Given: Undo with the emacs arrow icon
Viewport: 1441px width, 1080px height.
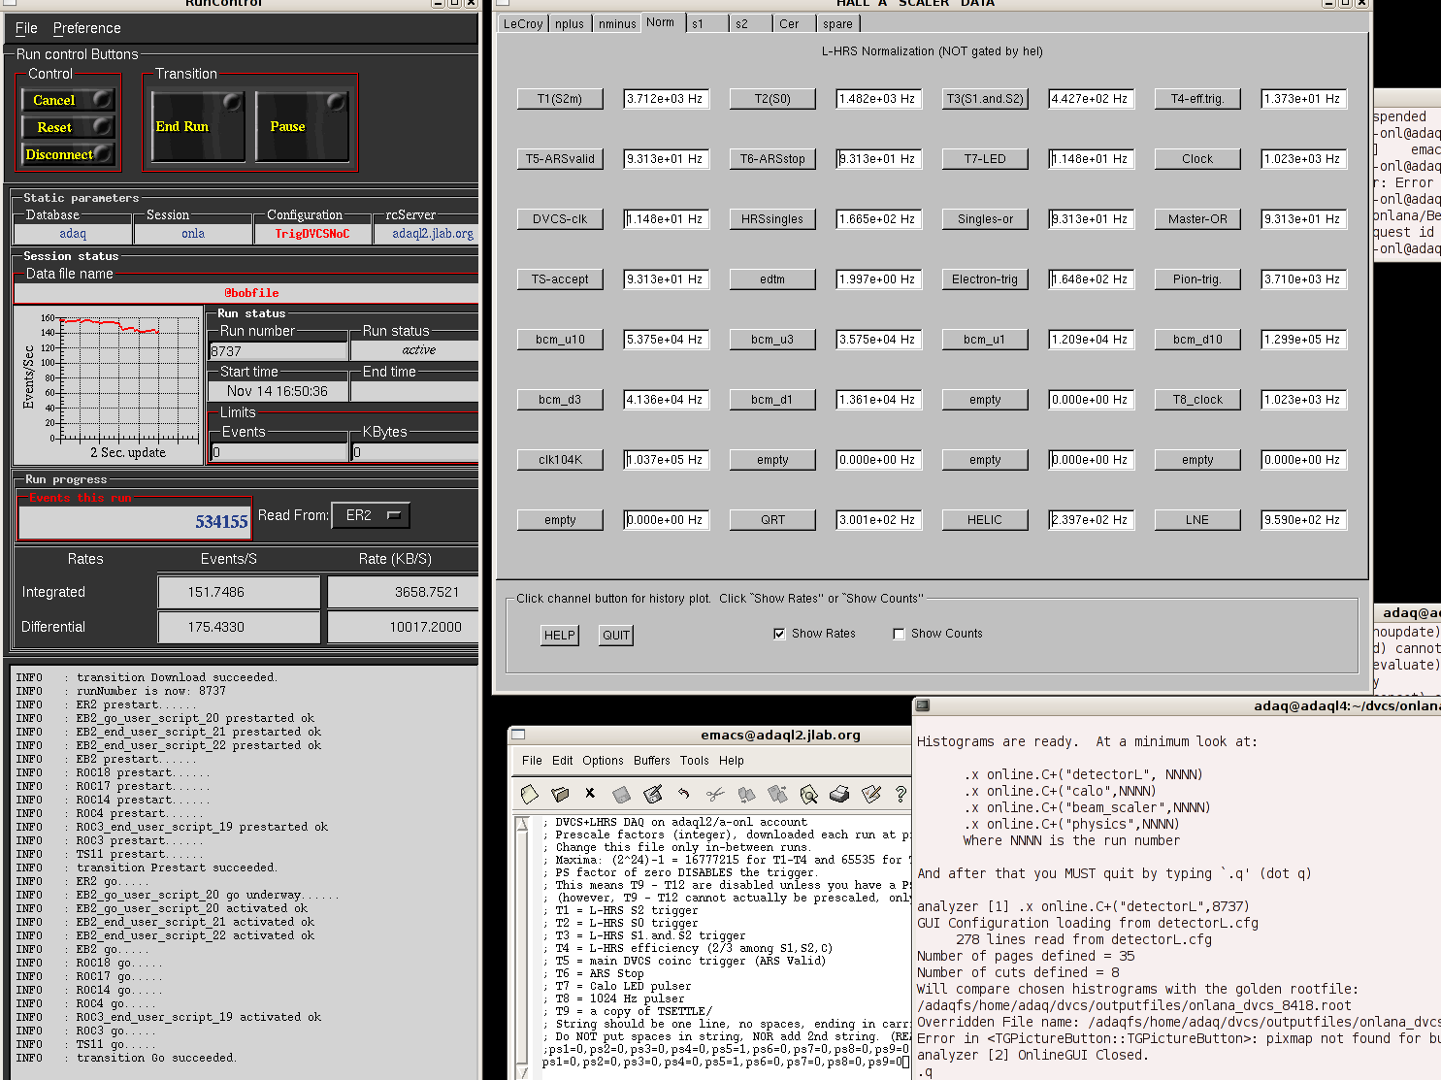Looking at the screenshot, I should (683, 794).
